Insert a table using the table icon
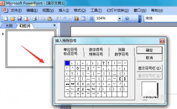177x109 pixels. pyautogui.click(x=83, y=19)
